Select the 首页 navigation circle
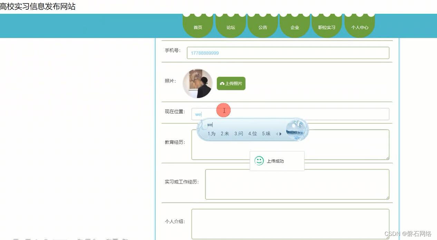Image resolution: width=437 pixels, height=240 pixels. point(197,27)
